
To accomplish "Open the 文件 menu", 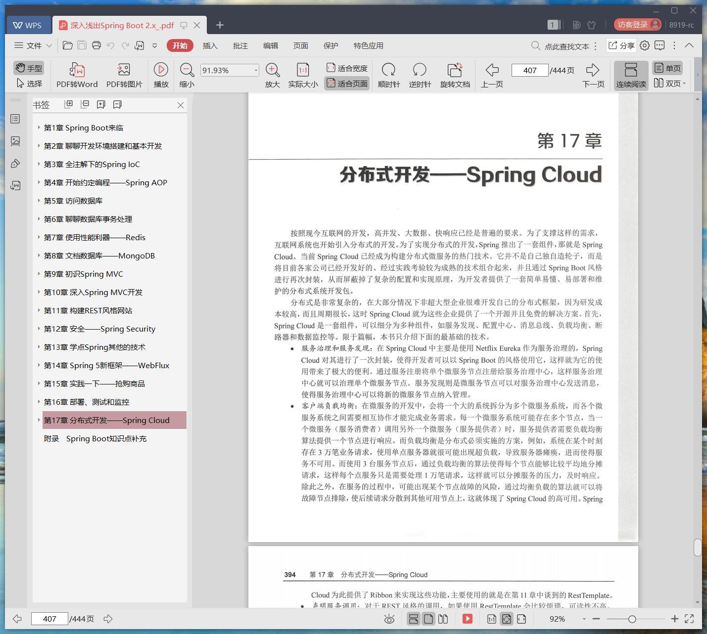I will 33,45.
